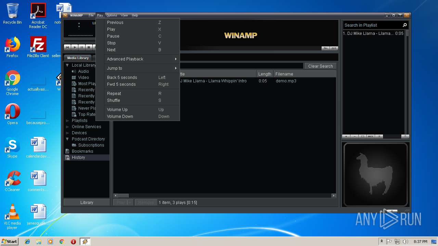Click the Library button at bottom left

[87, 203]
